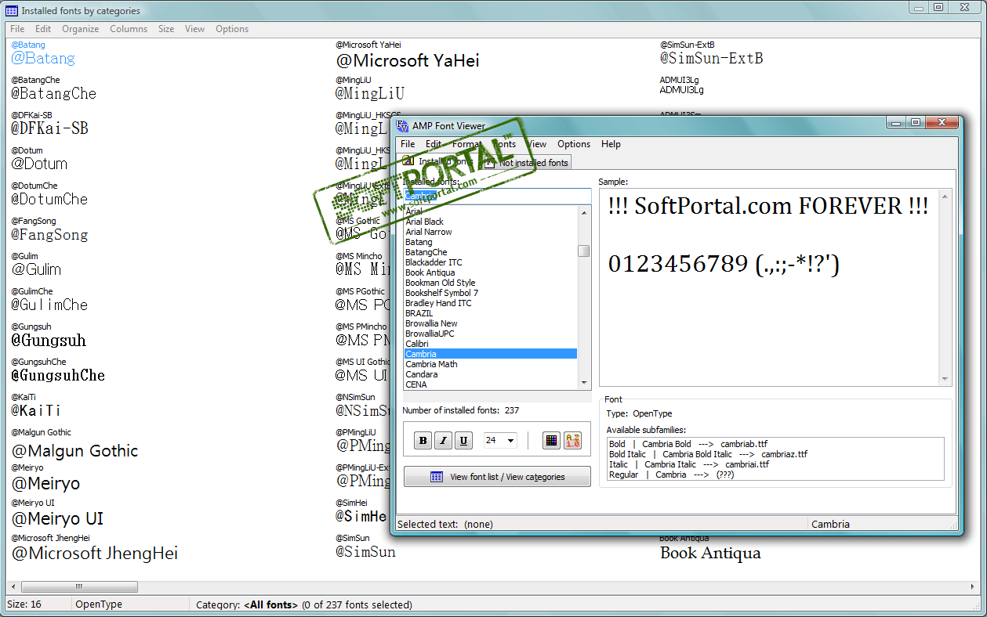The height and width of the screenshot is (617, 987).
Task: Select Candara in the font list
Action: 490,374
